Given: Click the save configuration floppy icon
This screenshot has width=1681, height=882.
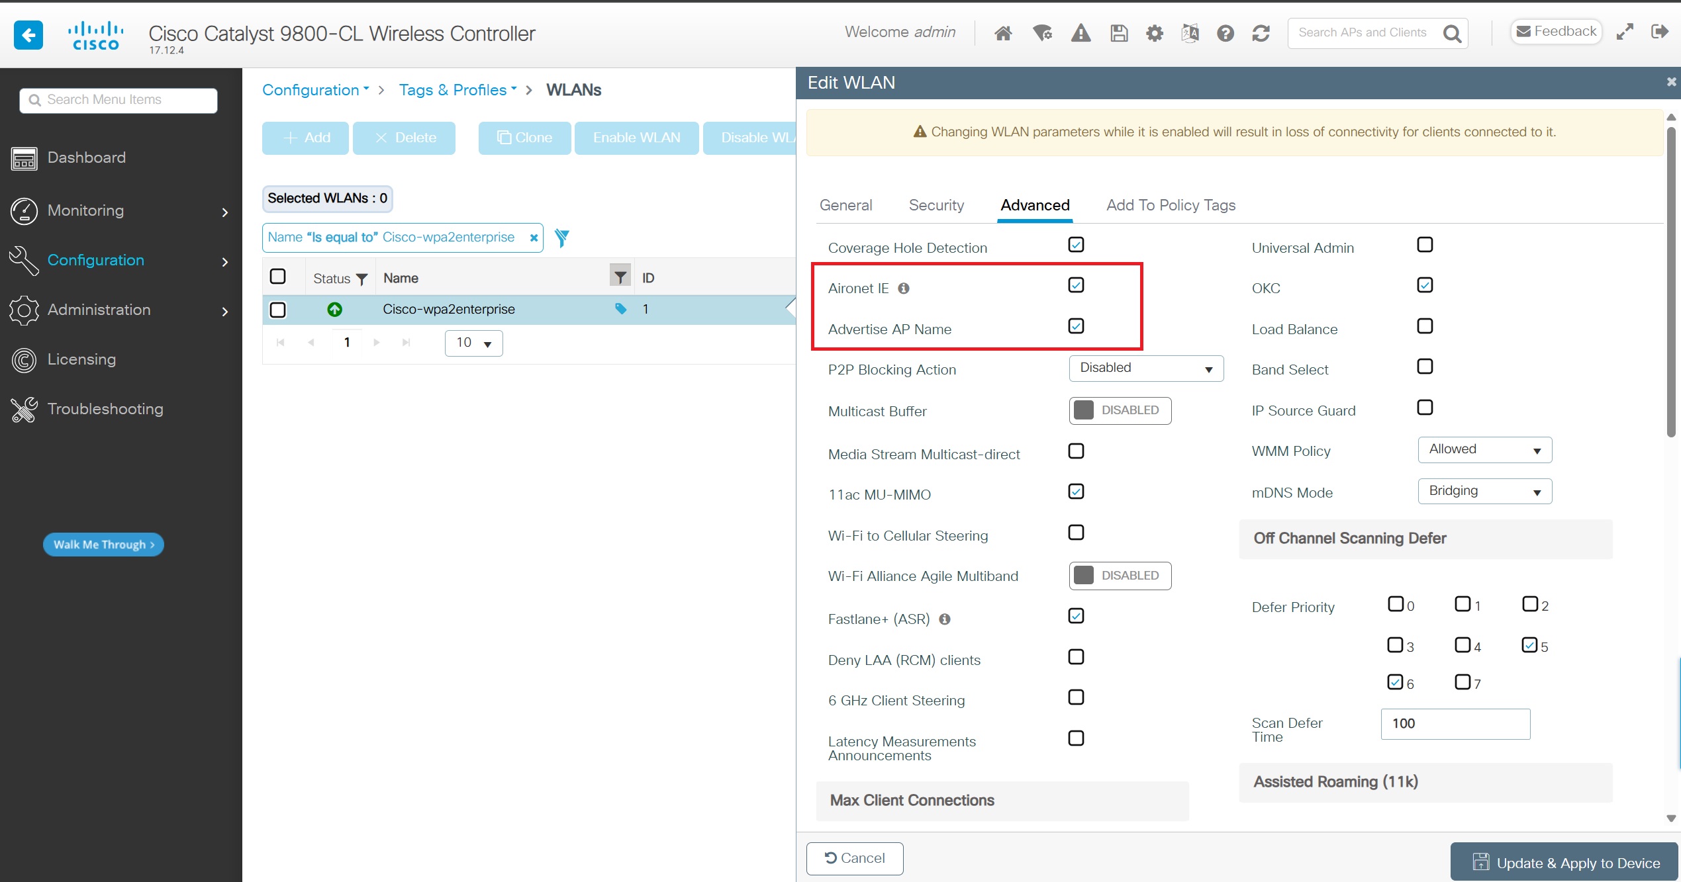Looking at the screenshot, I should [x=1119, y=33].
